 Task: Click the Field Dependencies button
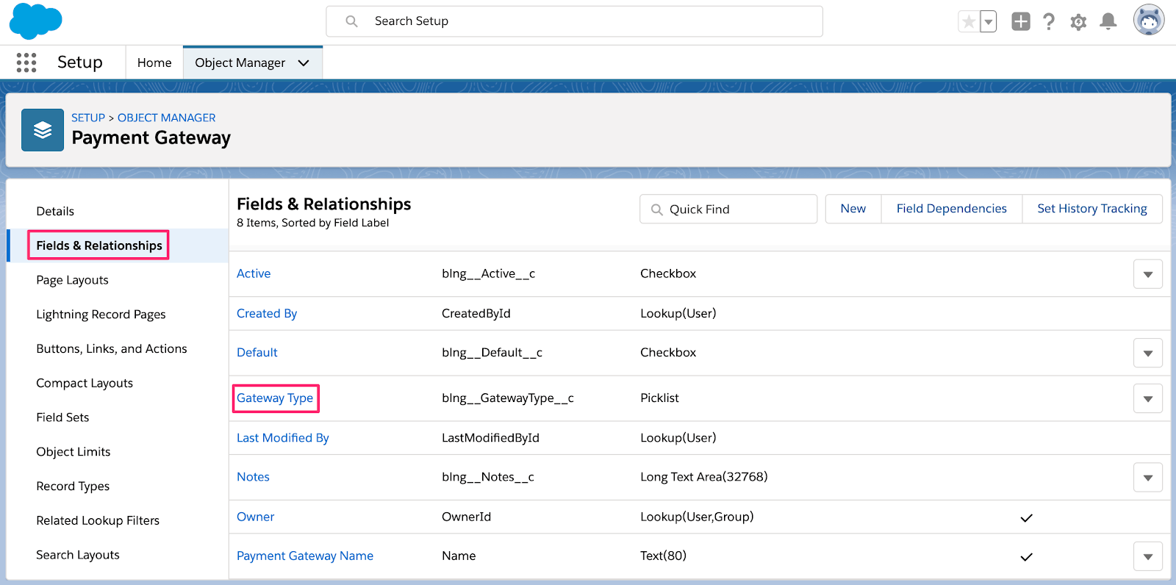tap(952, 209)
